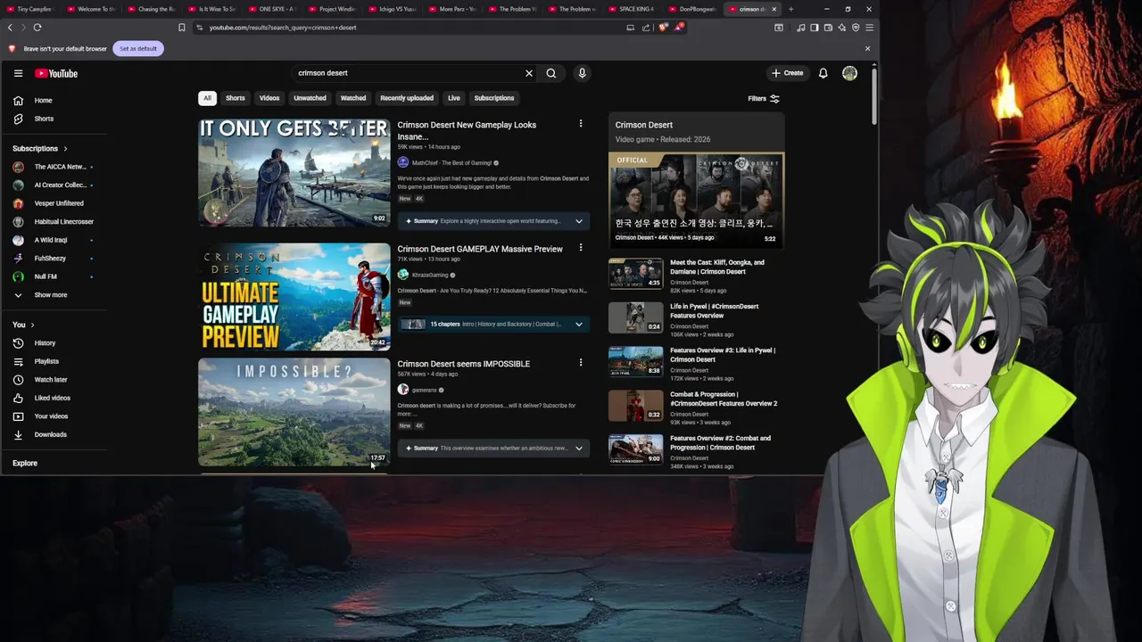Open more actions for GAMEPLAY Massive Preview video

coord(581,248)
